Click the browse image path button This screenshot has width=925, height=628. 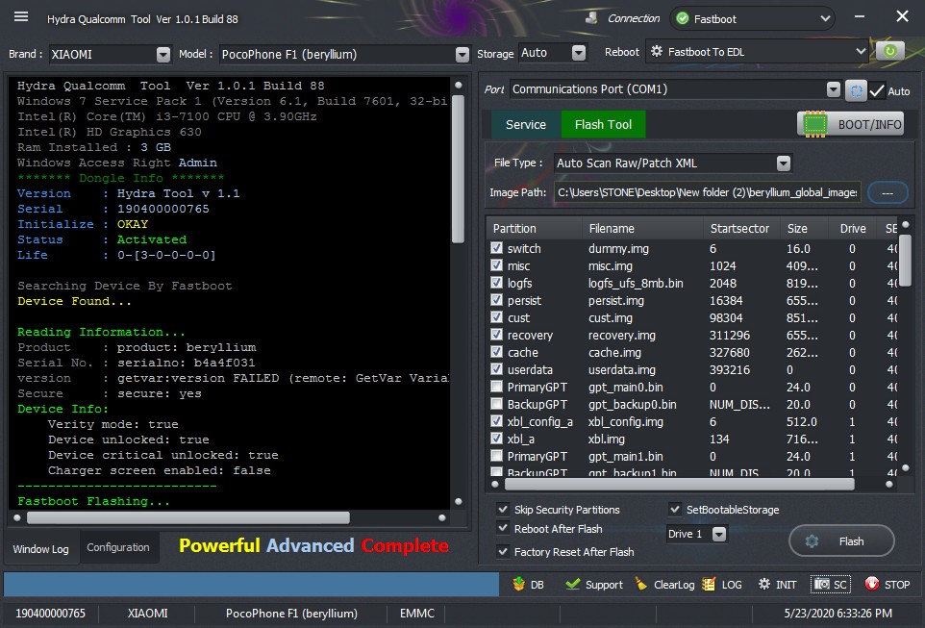(x=887, y=193)
